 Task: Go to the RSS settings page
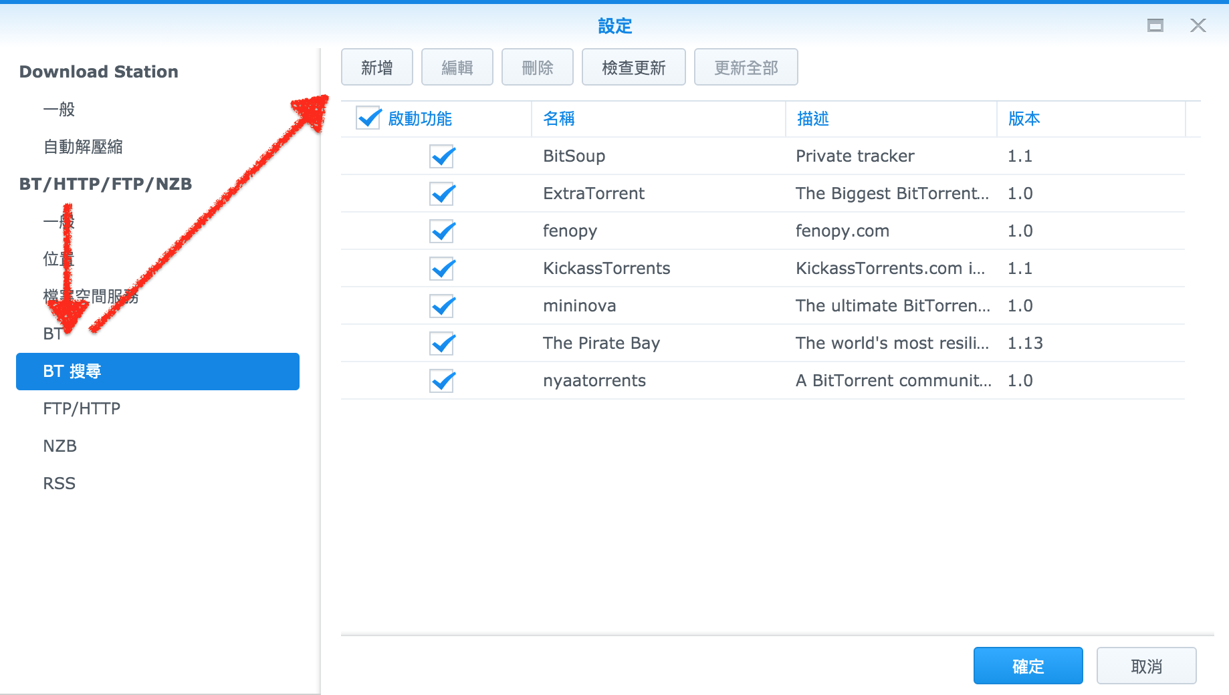(x=60, y=483)
